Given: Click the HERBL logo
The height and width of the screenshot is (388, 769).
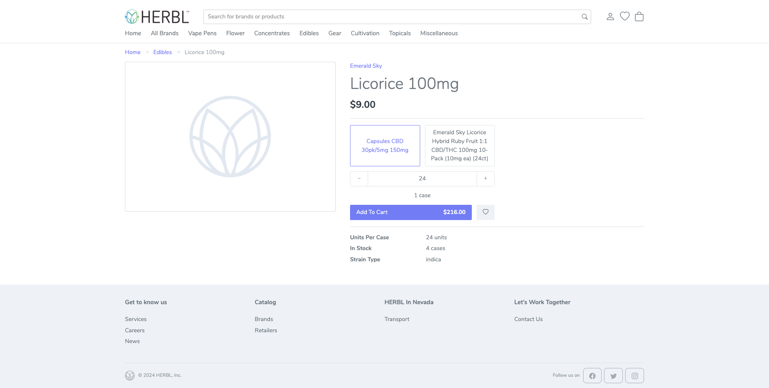Looking at the screenshot, I should (157, 17).
